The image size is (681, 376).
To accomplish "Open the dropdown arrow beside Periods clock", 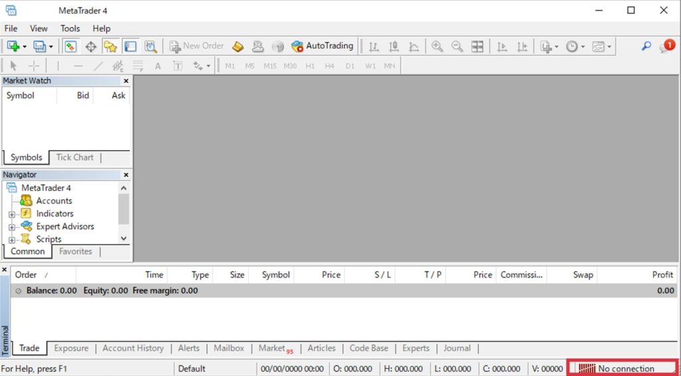I will point(583,47).
